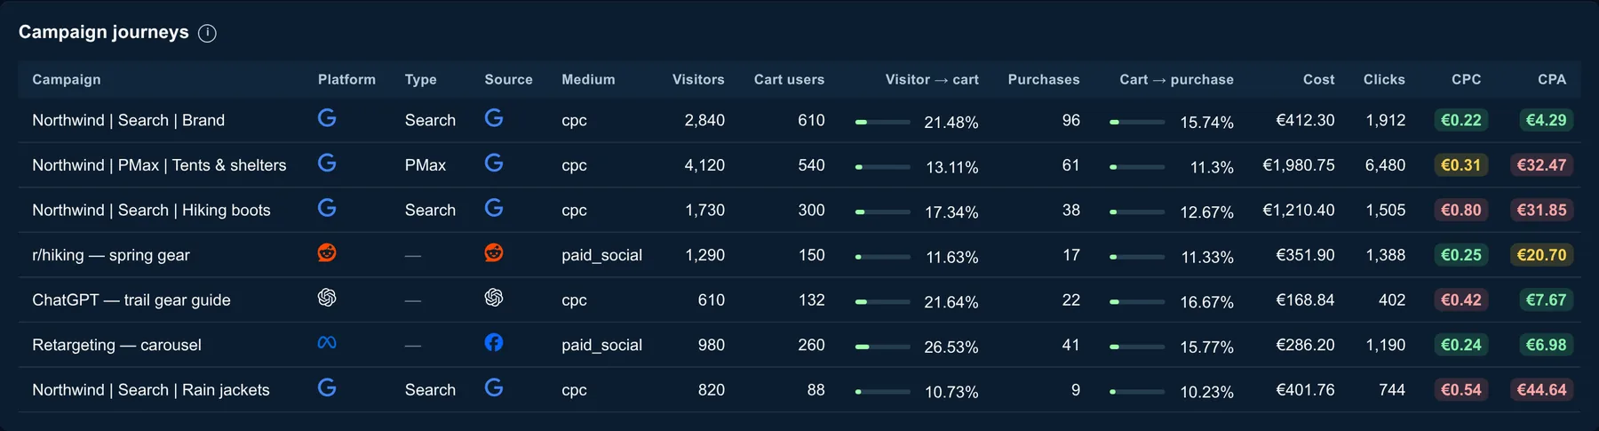Sort by the CPC column header
The width and height of the screenshot is (1599, 431).
[1467, 80]
